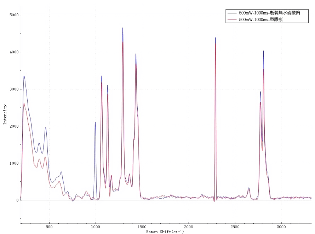The height and width of the screenshot is (234, 315).
Task: Select the 1000 tick label on Intensity axis
Action: point(14,163)
